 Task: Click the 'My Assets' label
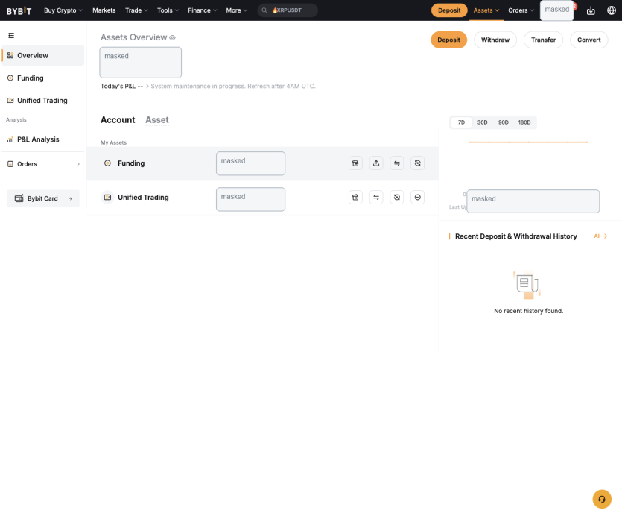click(113, 142)
